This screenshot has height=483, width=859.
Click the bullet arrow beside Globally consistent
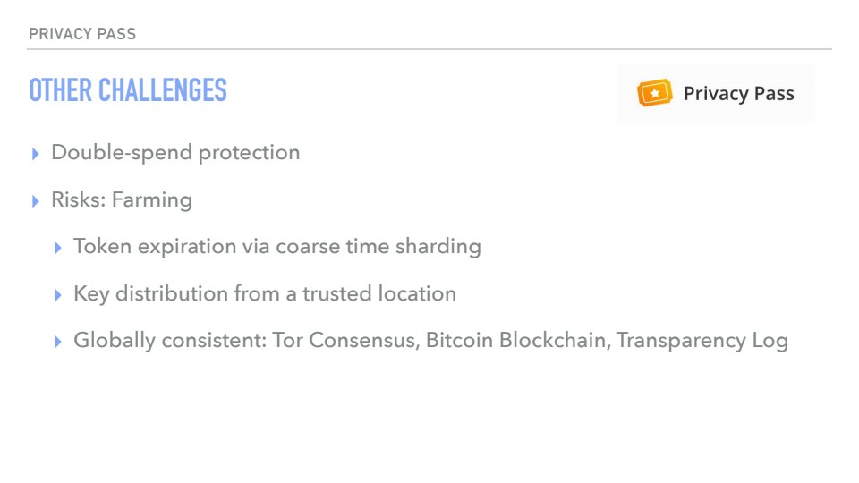coord(58,342)
